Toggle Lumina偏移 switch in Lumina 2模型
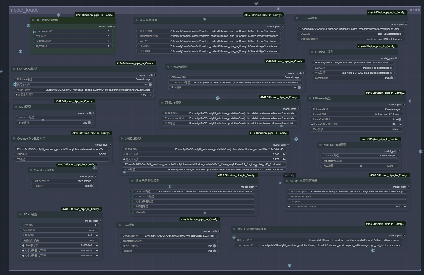This screenshot has height=275, width=424. pyautogui.click(x=392, y=78)
